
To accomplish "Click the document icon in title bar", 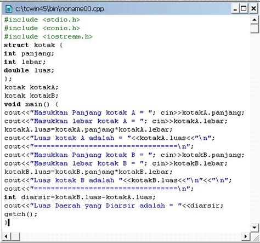I will tap(9, 9).
